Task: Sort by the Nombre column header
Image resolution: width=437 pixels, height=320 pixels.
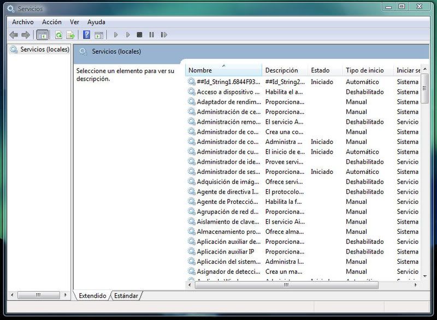Action: click(223, 70)
